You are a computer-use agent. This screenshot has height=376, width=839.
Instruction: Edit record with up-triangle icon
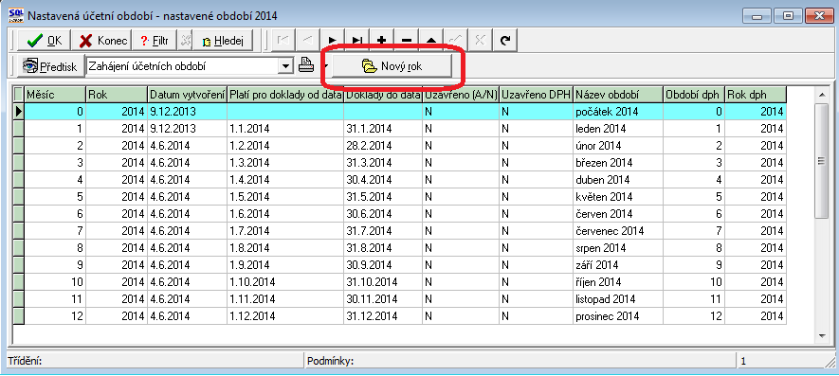tap(430, 41)
